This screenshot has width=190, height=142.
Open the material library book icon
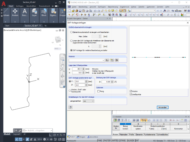(x=107, y=60)
